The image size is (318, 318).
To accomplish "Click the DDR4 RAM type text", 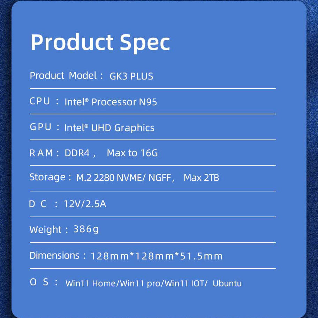I will click(77, 153).
